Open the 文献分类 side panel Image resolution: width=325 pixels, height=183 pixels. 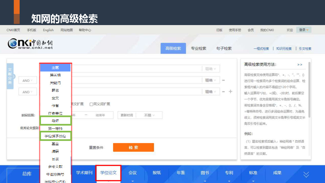[x=10, y=76]
